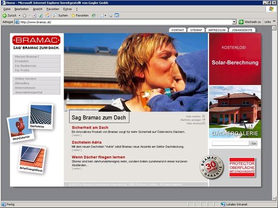Click the Merkliste anzeigen arrow icon
Image resolution: width=278 pixels, height=208 pixels.
tap(204, 120)
